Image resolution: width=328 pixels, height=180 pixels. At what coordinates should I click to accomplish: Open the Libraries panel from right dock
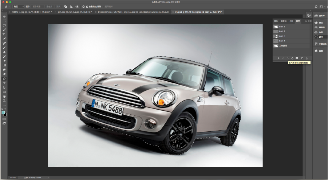pyautogui.click(x=321, y=16)
